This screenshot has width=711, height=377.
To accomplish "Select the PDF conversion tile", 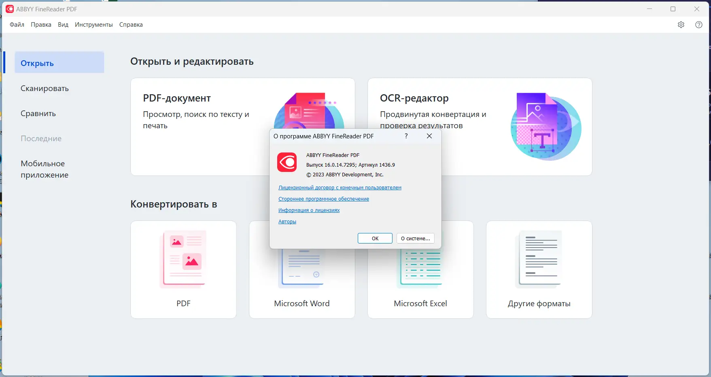I will 183,259.
